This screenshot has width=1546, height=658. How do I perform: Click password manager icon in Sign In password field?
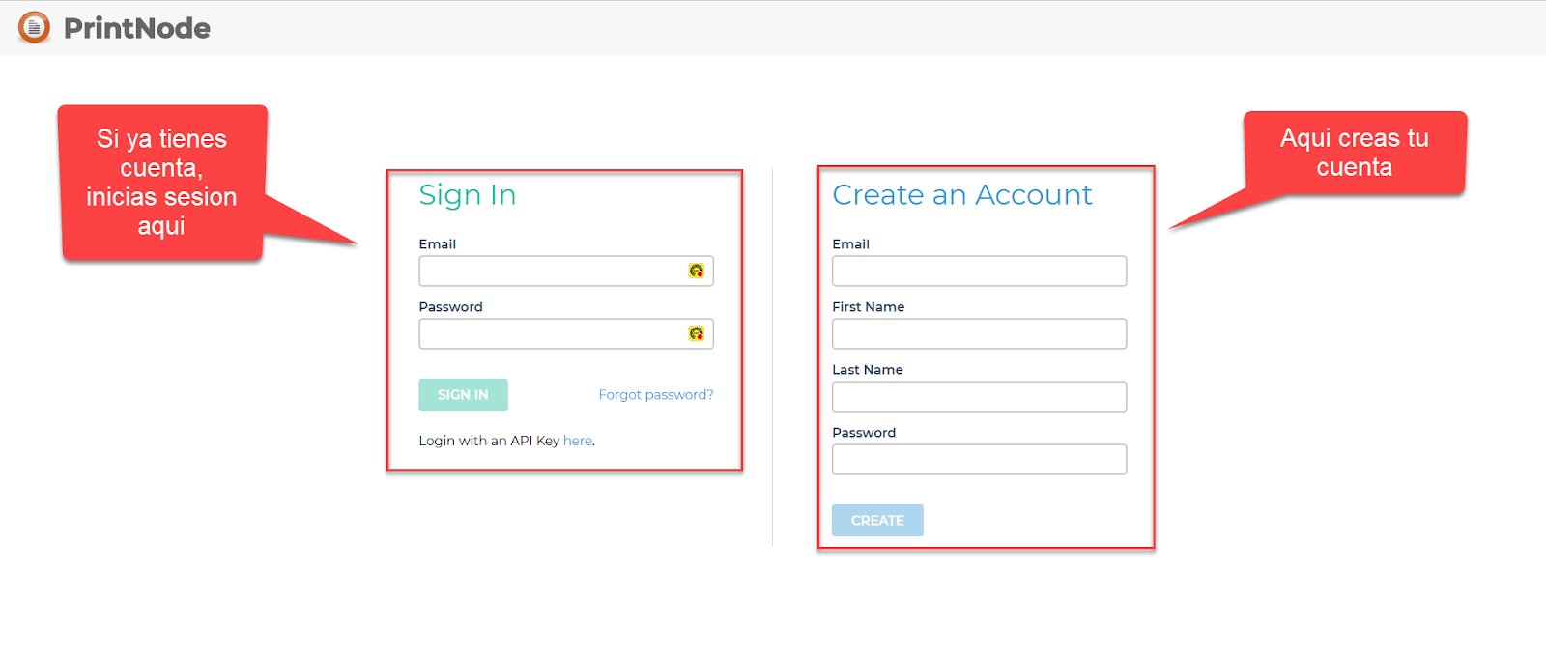[696, 333]
